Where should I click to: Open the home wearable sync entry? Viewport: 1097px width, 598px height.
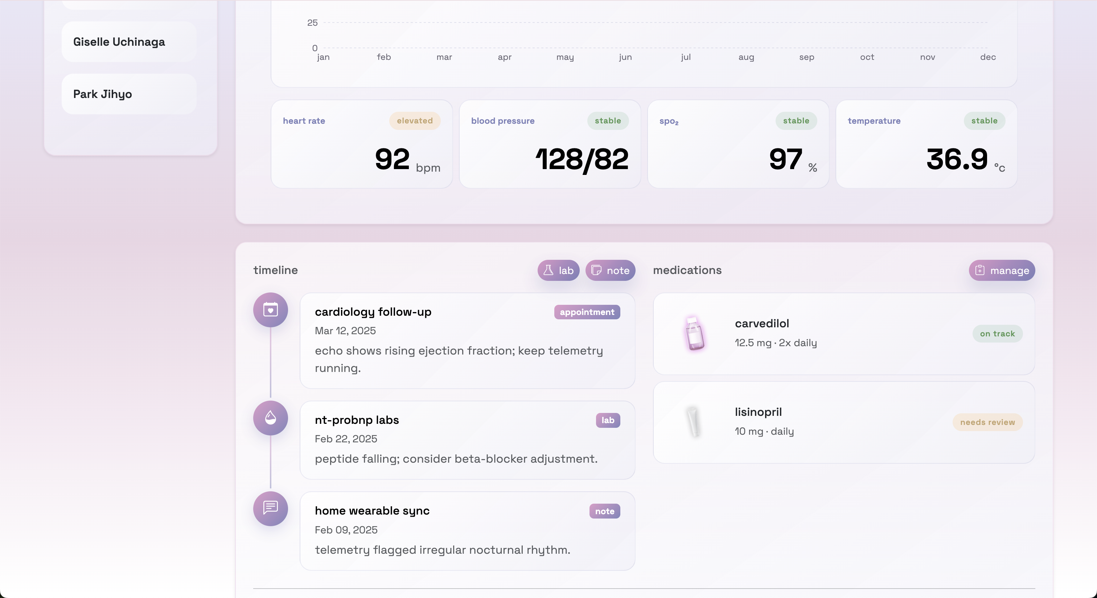[x=467, y=530]
